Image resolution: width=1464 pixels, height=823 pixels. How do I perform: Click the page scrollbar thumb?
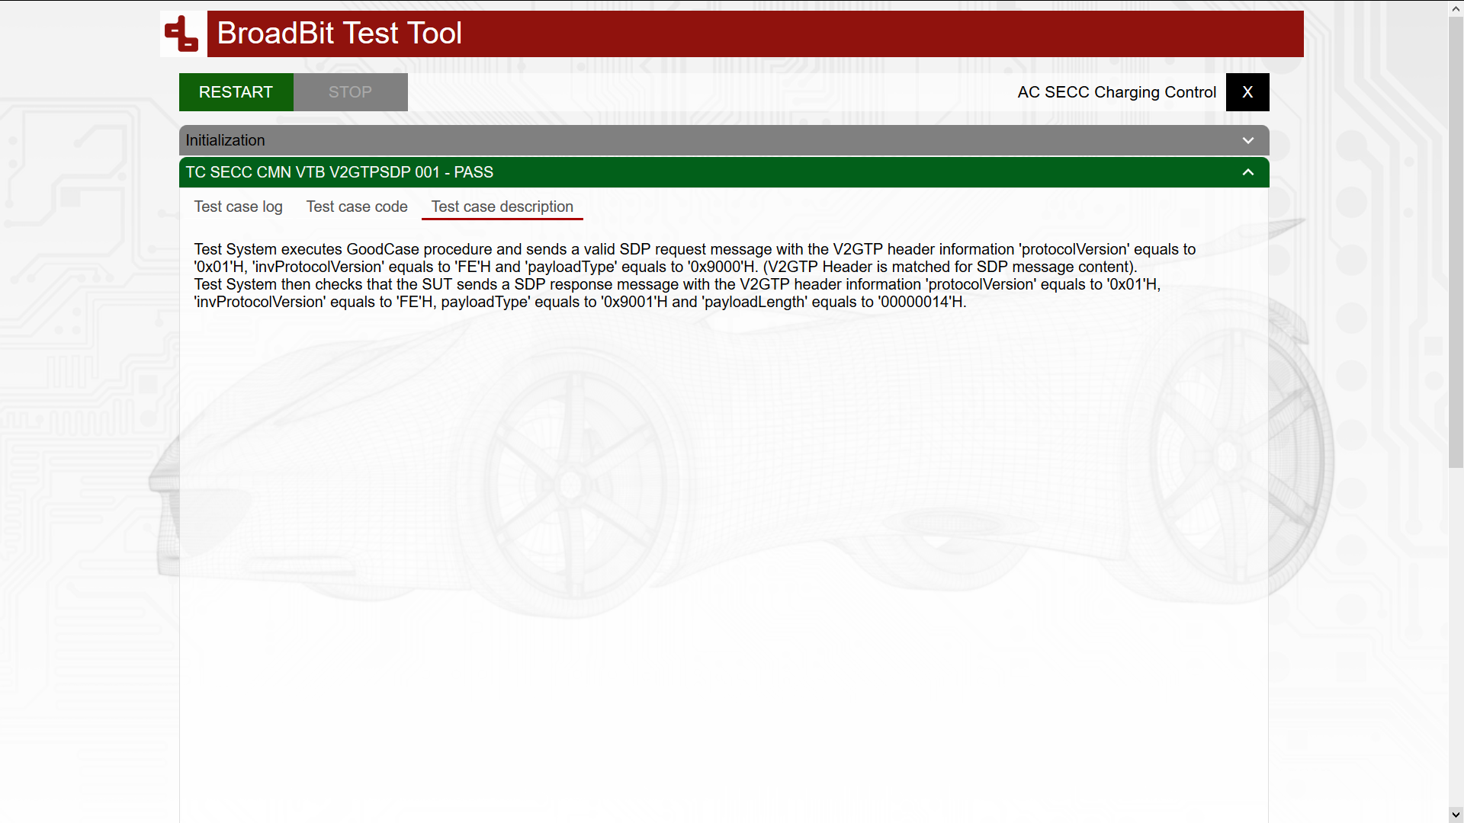1456,242
